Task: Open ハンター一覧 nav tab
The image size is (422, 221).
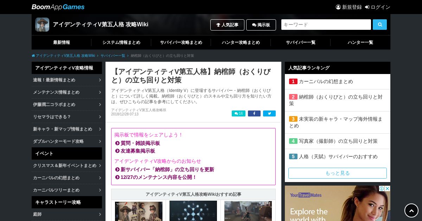Action: pyautogui.click(x=360, y=42)
